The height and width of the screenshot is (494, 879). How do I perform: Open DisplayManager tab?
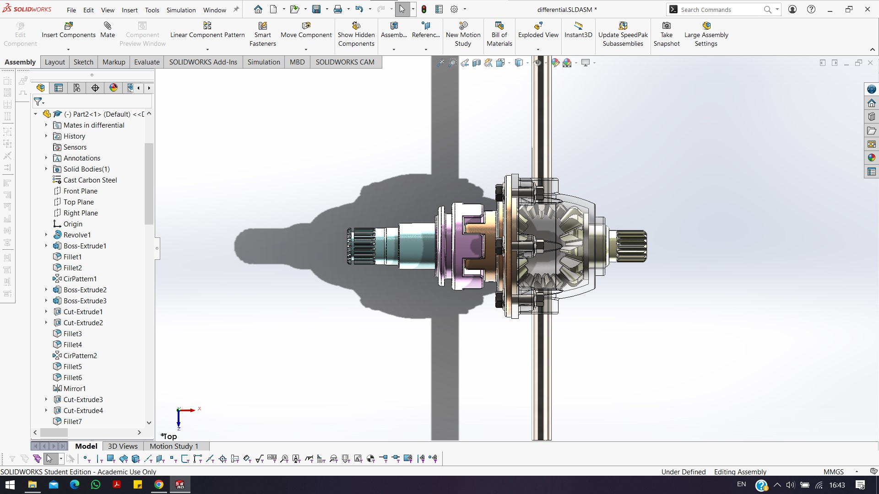(114, 88)
